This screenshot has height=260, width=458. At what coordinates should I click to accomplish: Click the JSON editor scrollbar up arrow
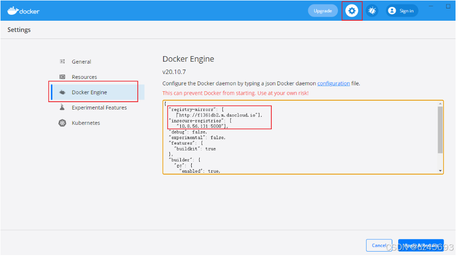click(440, 104)
